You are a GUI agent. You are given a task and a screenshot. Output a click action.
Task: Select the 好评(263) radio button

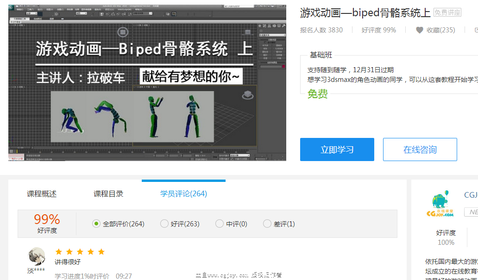pos(164,224)
